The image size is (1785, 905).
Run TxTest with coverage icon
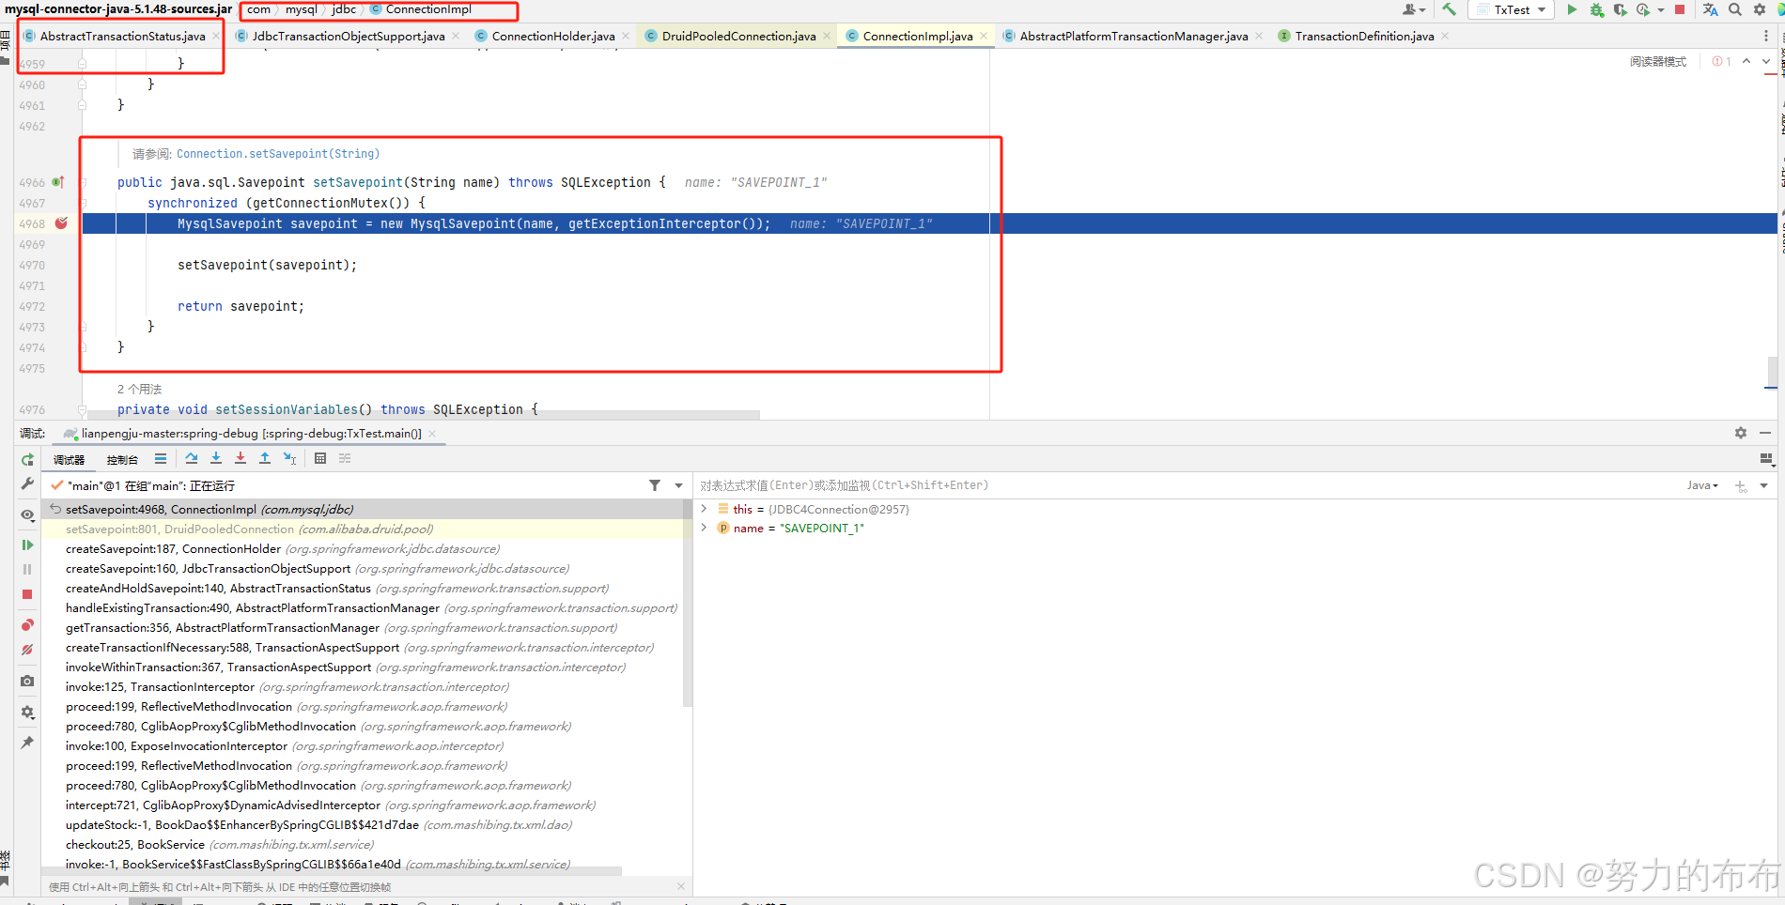(x=1621, y=9)
